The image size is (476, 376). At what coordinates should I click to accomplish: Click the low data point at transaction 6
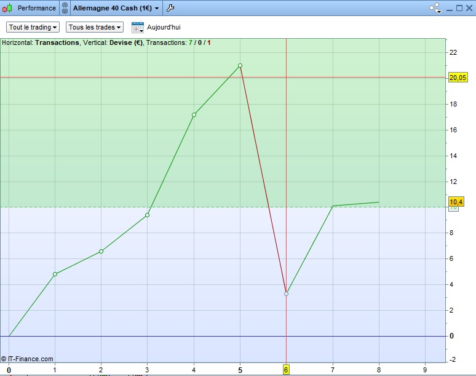click(286, 294)
